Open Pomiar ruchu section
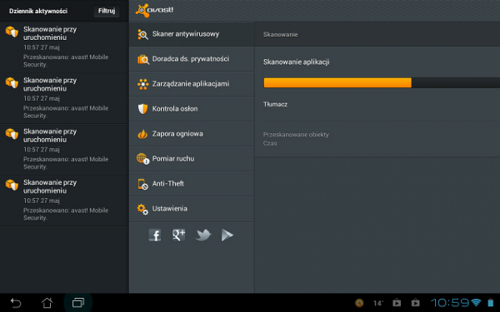 click(x=192, y=159)
